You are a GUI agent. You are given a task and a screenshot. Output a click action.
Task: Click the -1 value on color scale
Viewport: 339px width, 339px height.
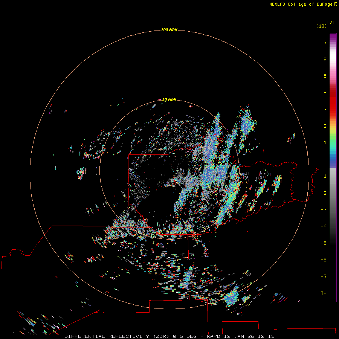point(324,176)
